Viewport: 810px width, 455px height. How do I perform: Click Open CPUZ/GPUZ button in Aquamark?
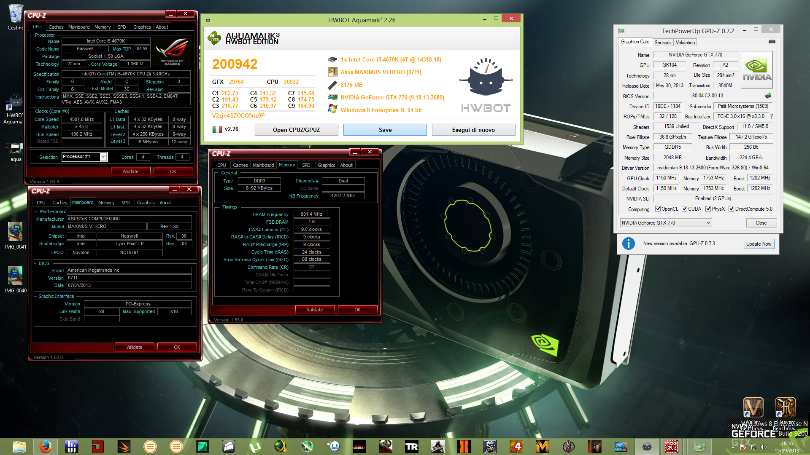296,130
